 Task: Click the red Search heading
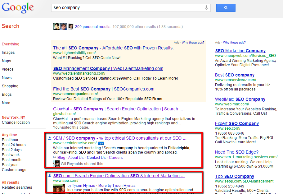point(10,26)
